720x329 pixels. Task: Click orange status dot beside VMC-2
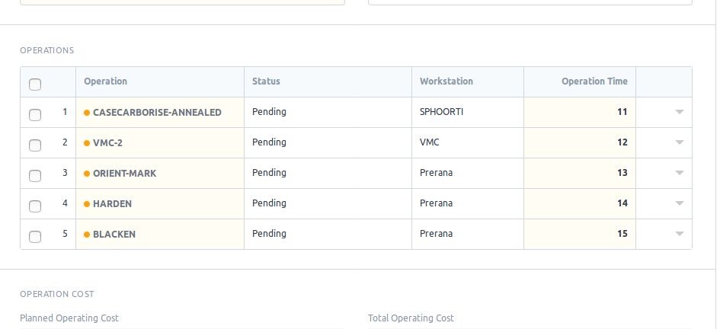point(87,143)
